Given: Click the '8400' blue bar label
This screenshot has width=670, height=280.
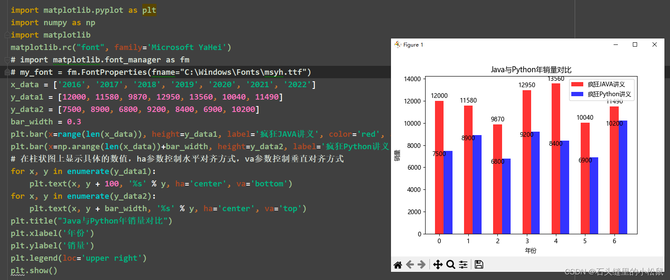Looking at the screenshot, I should click(556, 144).
